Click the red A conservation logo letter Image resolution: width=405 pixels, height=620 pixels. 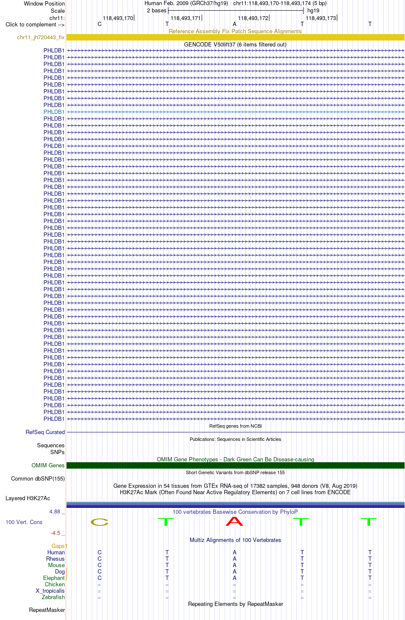234,521
